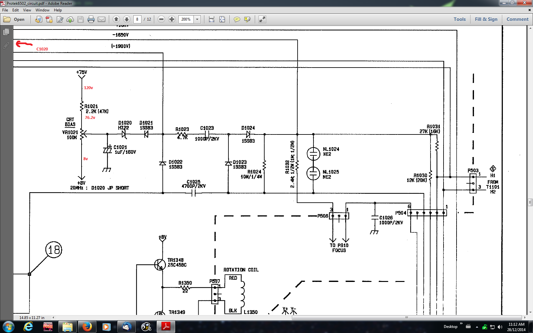Image resolution: width=533 pixels, height=333 pixels.
Task: Click the Print icon
Action: point(91,19)
